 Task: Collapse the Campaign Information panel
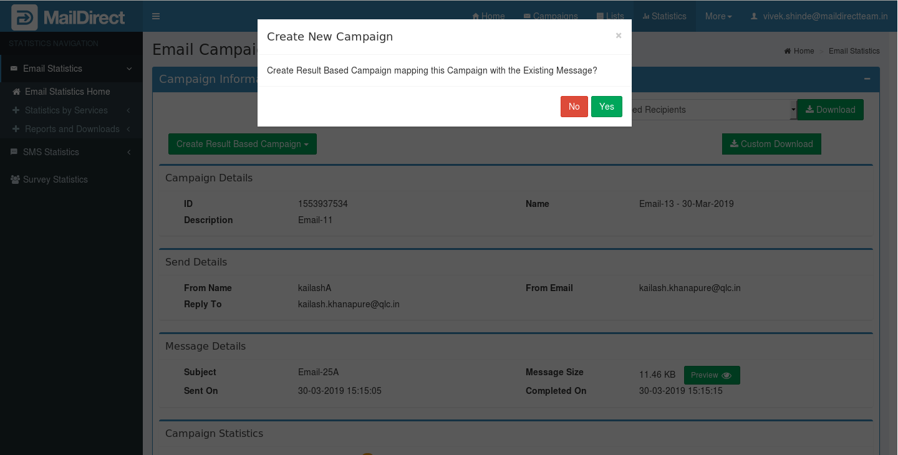click(x=867, y=79)
